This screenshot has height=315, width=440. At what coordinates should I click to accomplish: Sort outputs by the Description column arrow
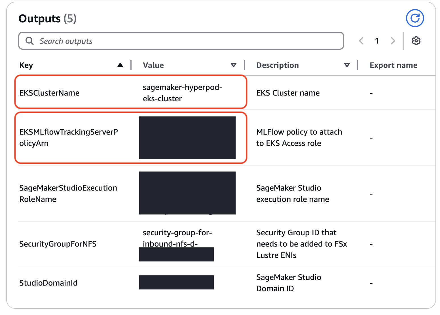point(347,65)
